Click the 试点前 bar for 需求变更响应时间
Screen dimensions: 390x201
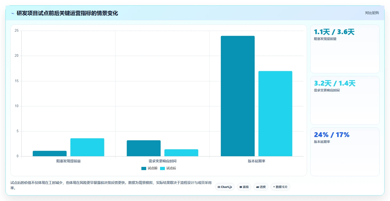coord(144,148)
